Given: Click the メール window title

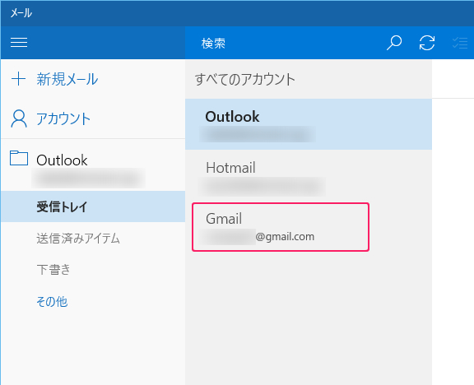Looking at the screenshot, I should [21, 13].
